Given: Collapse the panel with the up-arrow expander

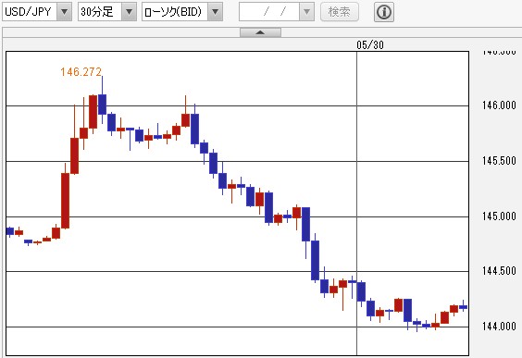Looking at the screenshot, I should coord(260,32).
